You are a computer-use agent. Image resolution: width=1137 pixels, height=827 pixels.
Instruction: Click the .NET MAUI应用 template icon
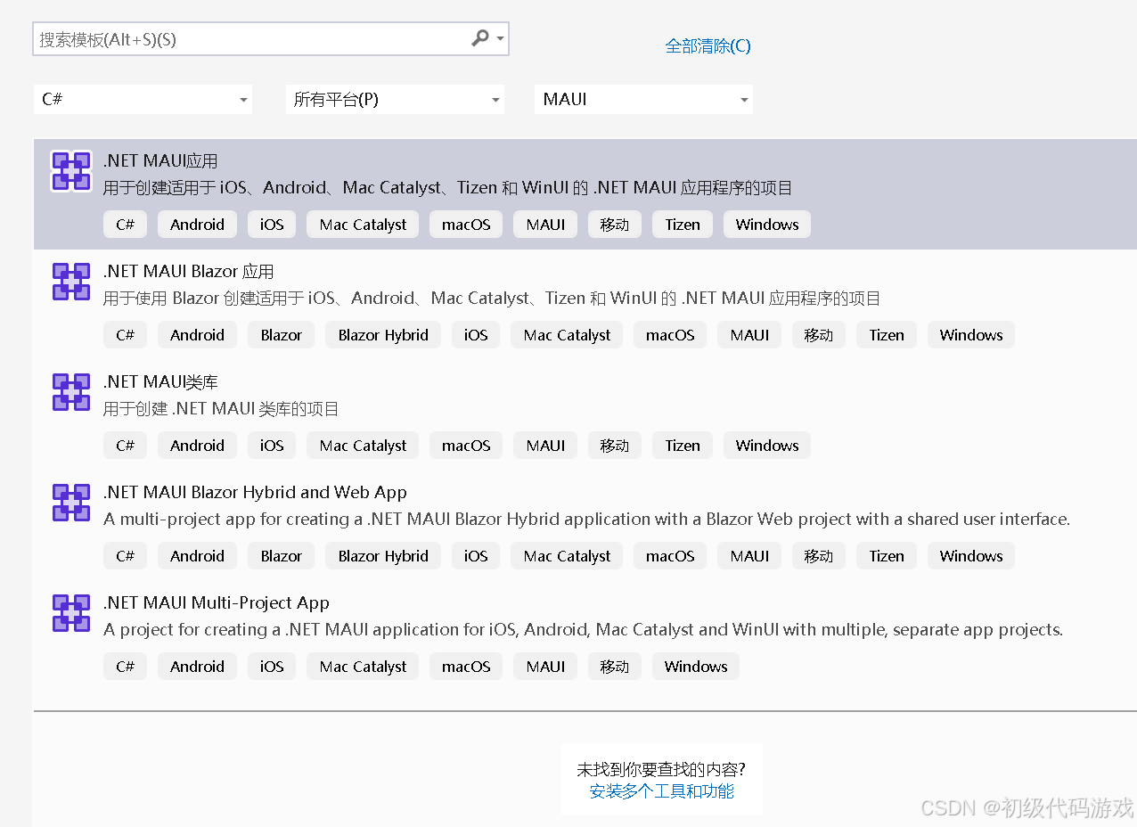71,171
